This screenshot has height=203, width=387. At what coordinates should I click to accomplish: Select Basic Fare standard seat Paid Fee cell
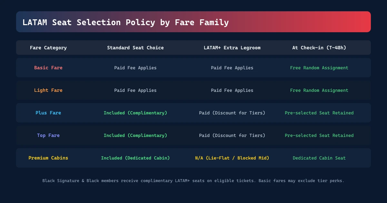135,68
